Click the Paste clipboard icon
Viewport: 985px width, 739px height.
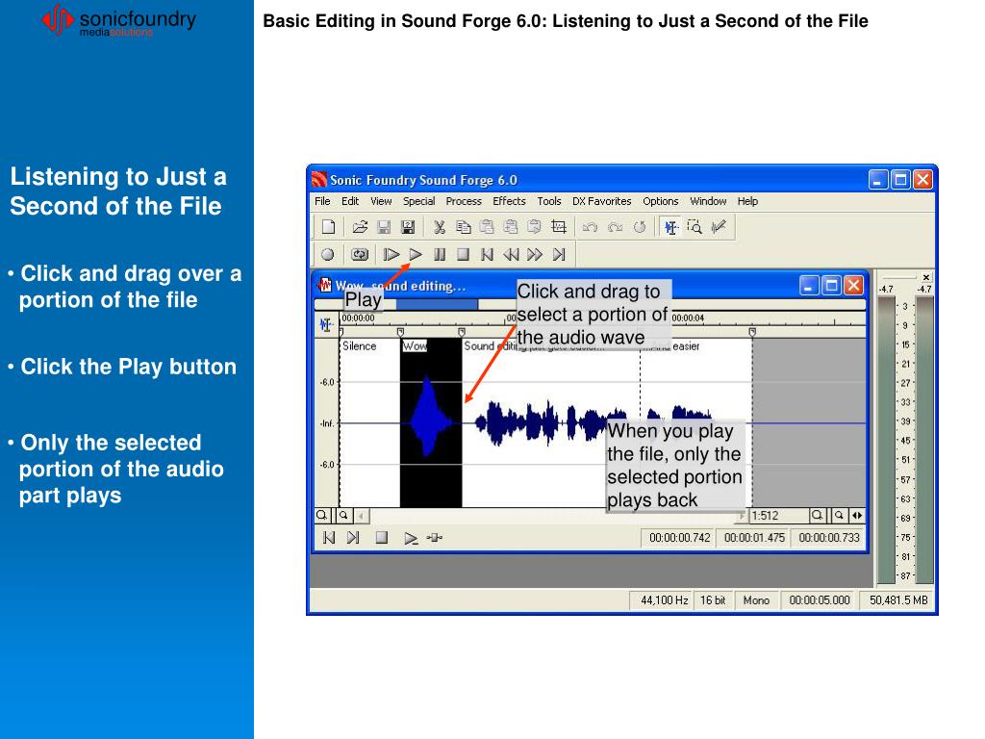tap(487, 227)
